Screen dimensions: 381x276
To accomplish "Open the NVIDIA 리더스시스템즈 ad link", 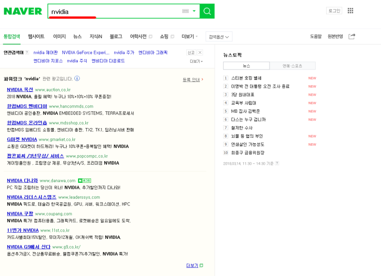I will 31,197.
